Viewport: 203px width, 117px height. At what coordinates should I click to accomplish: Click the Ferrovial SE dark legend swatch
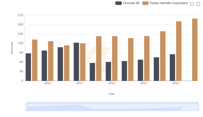point(119,3)
